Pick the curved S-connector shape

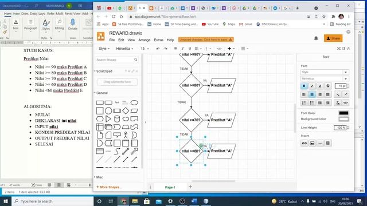pyautogui.click(x=117, y=151)
